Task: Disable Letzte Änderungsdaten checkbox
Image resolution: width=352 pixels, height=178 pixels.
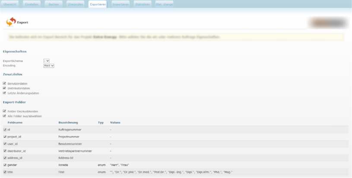Action: (4, 93)
